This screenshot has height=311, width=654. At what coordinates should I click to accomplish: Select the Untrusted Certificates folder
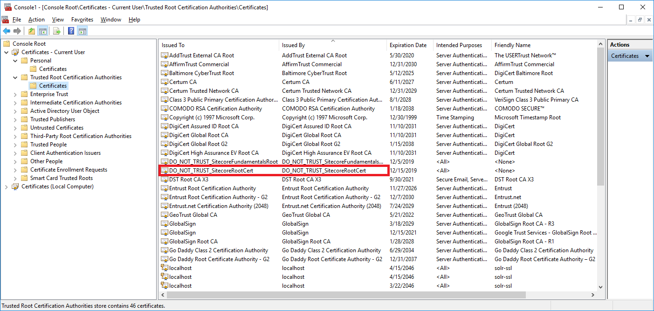point(56,128)
